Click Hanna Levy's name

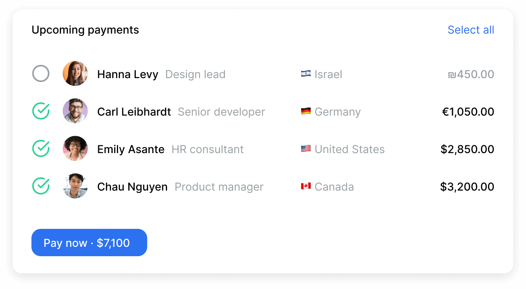point(128,74)
